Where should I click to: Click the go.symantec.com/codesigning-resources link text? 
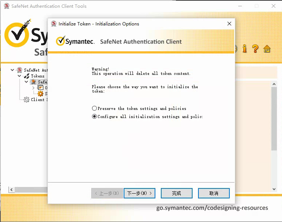pos(212,208)
